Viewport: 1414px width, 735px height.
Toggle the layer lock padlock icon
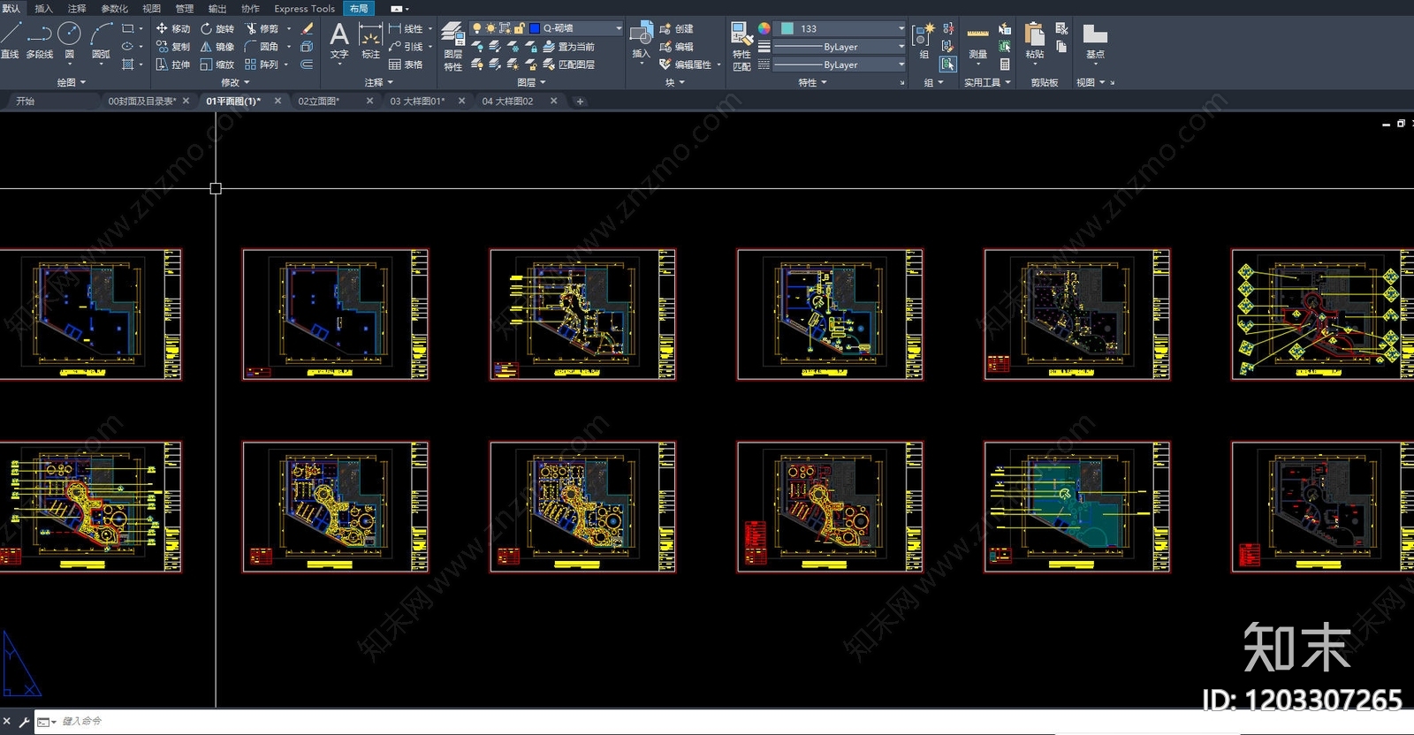point(520,29)
